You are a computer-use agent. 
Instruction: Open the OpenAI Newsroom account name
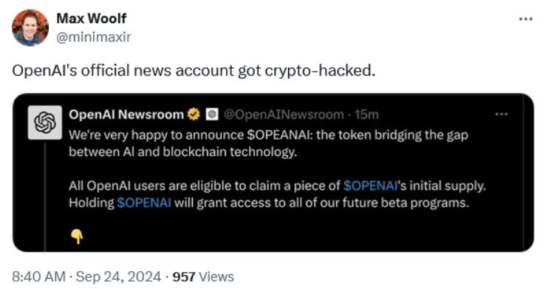tap(126, 115)
